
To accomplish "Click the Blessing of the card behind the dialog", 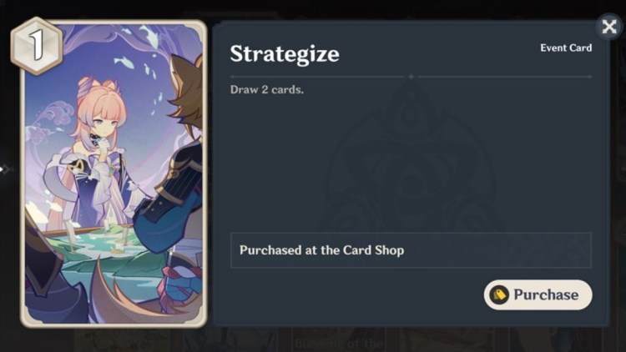I will pos(339,343).
